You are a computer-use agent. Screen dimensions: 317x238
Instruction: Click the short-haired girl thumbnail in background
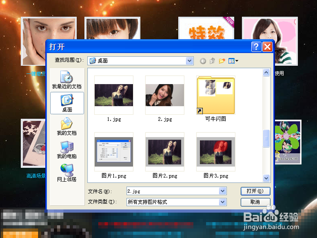112,28
